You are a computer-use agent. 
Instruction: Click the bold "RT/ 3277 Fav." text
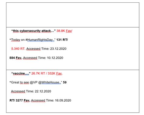click(x=20, y=100)
